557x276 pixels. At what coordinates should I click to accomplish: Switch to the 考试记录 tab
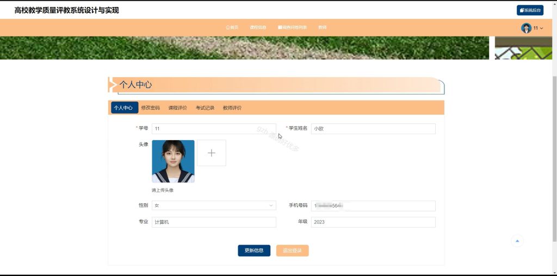[205, 108]
